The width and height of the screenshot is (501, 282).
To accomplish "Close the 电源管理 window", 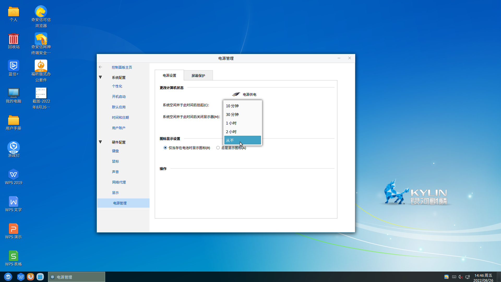I will click(x=350, y=58).
